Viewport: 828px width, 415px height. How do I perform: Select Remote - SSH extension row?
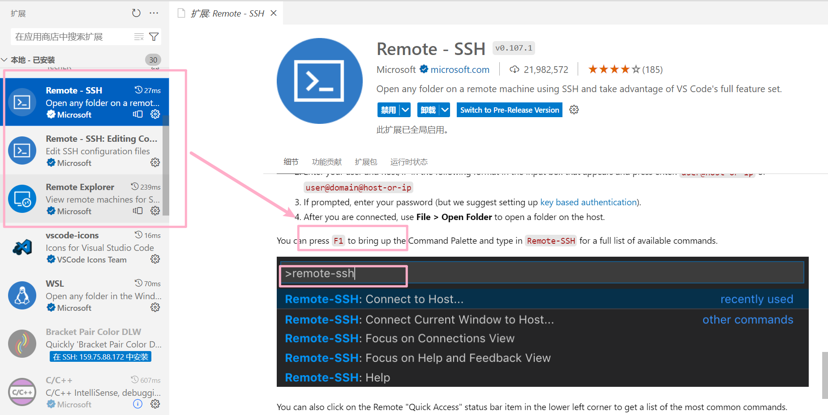pos(85,102)
